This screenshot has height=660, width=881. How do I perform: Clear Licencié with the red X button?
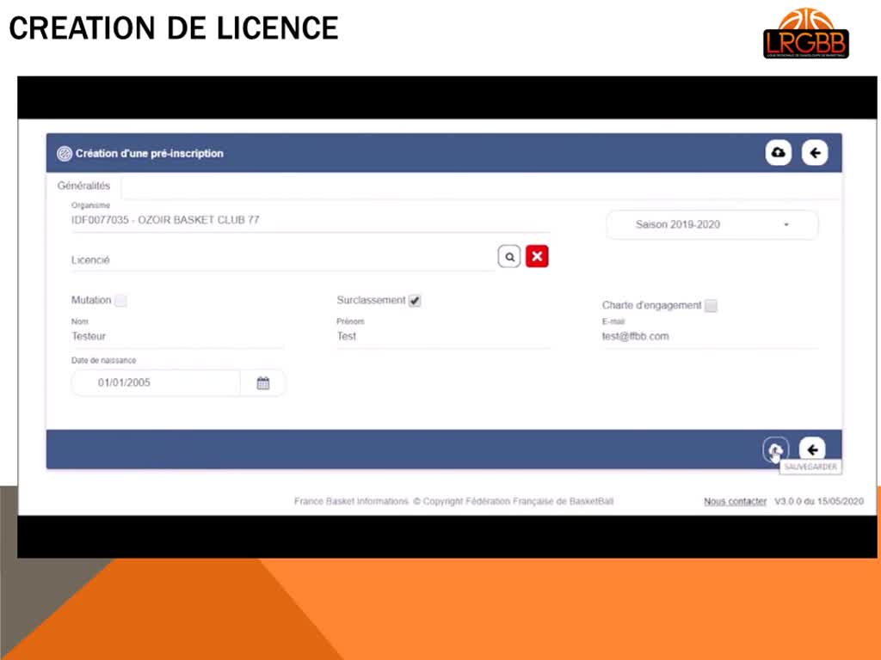point(537,256)
